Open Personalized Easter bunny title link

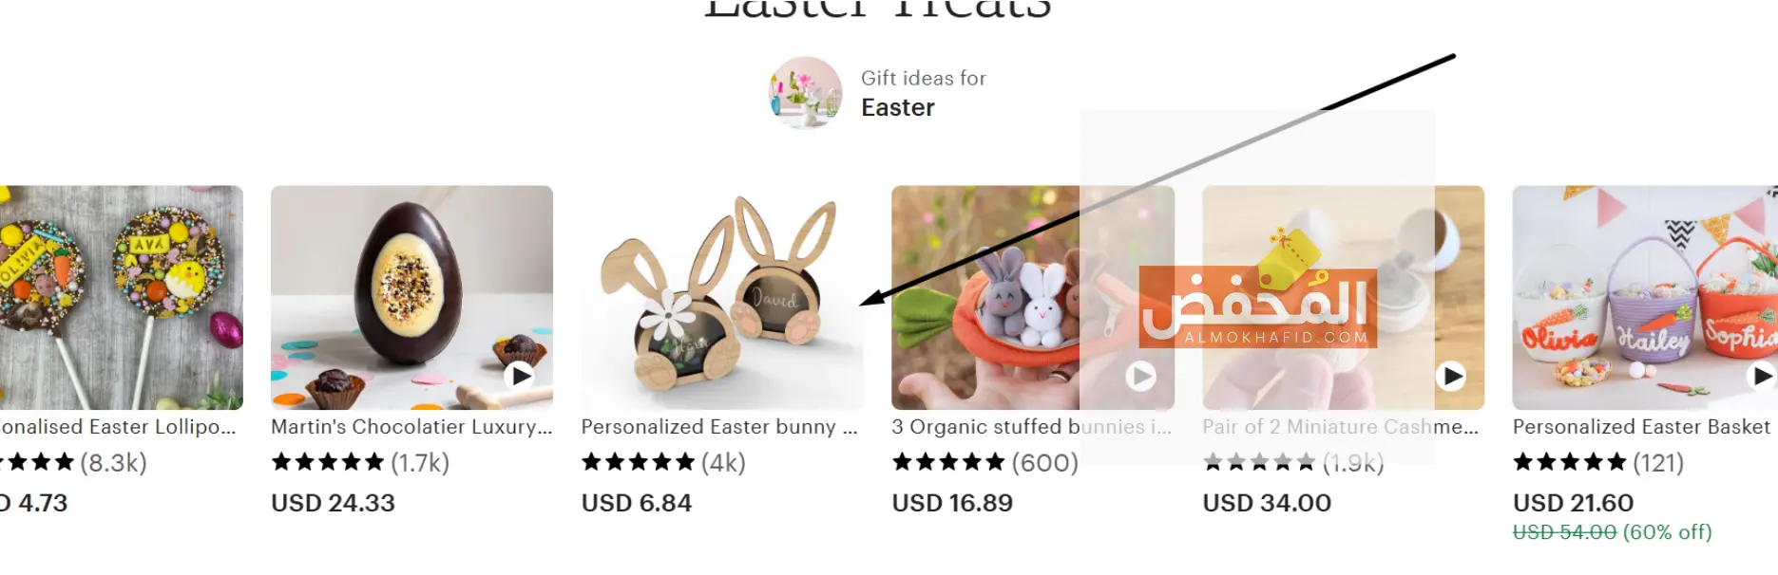(719, 427)
